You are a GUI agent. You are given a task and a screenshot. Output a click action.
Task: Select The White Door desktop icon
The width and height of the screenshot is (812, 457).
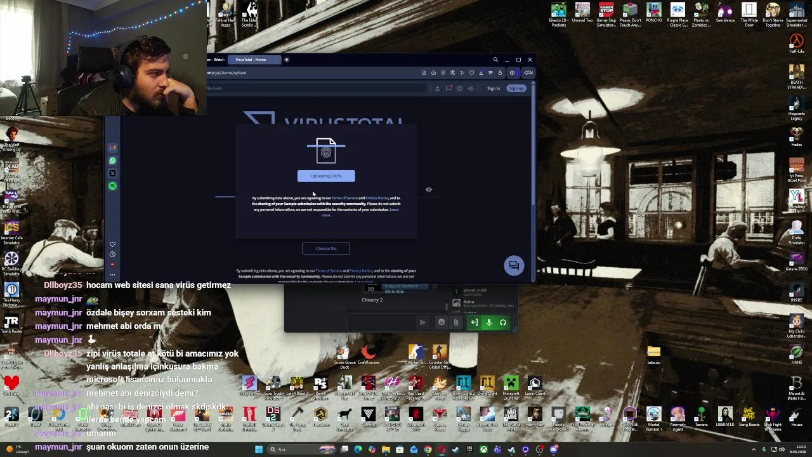749,15
